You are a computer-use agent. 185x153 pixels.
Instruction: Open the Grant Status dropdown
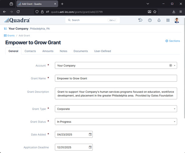[175, 122]
